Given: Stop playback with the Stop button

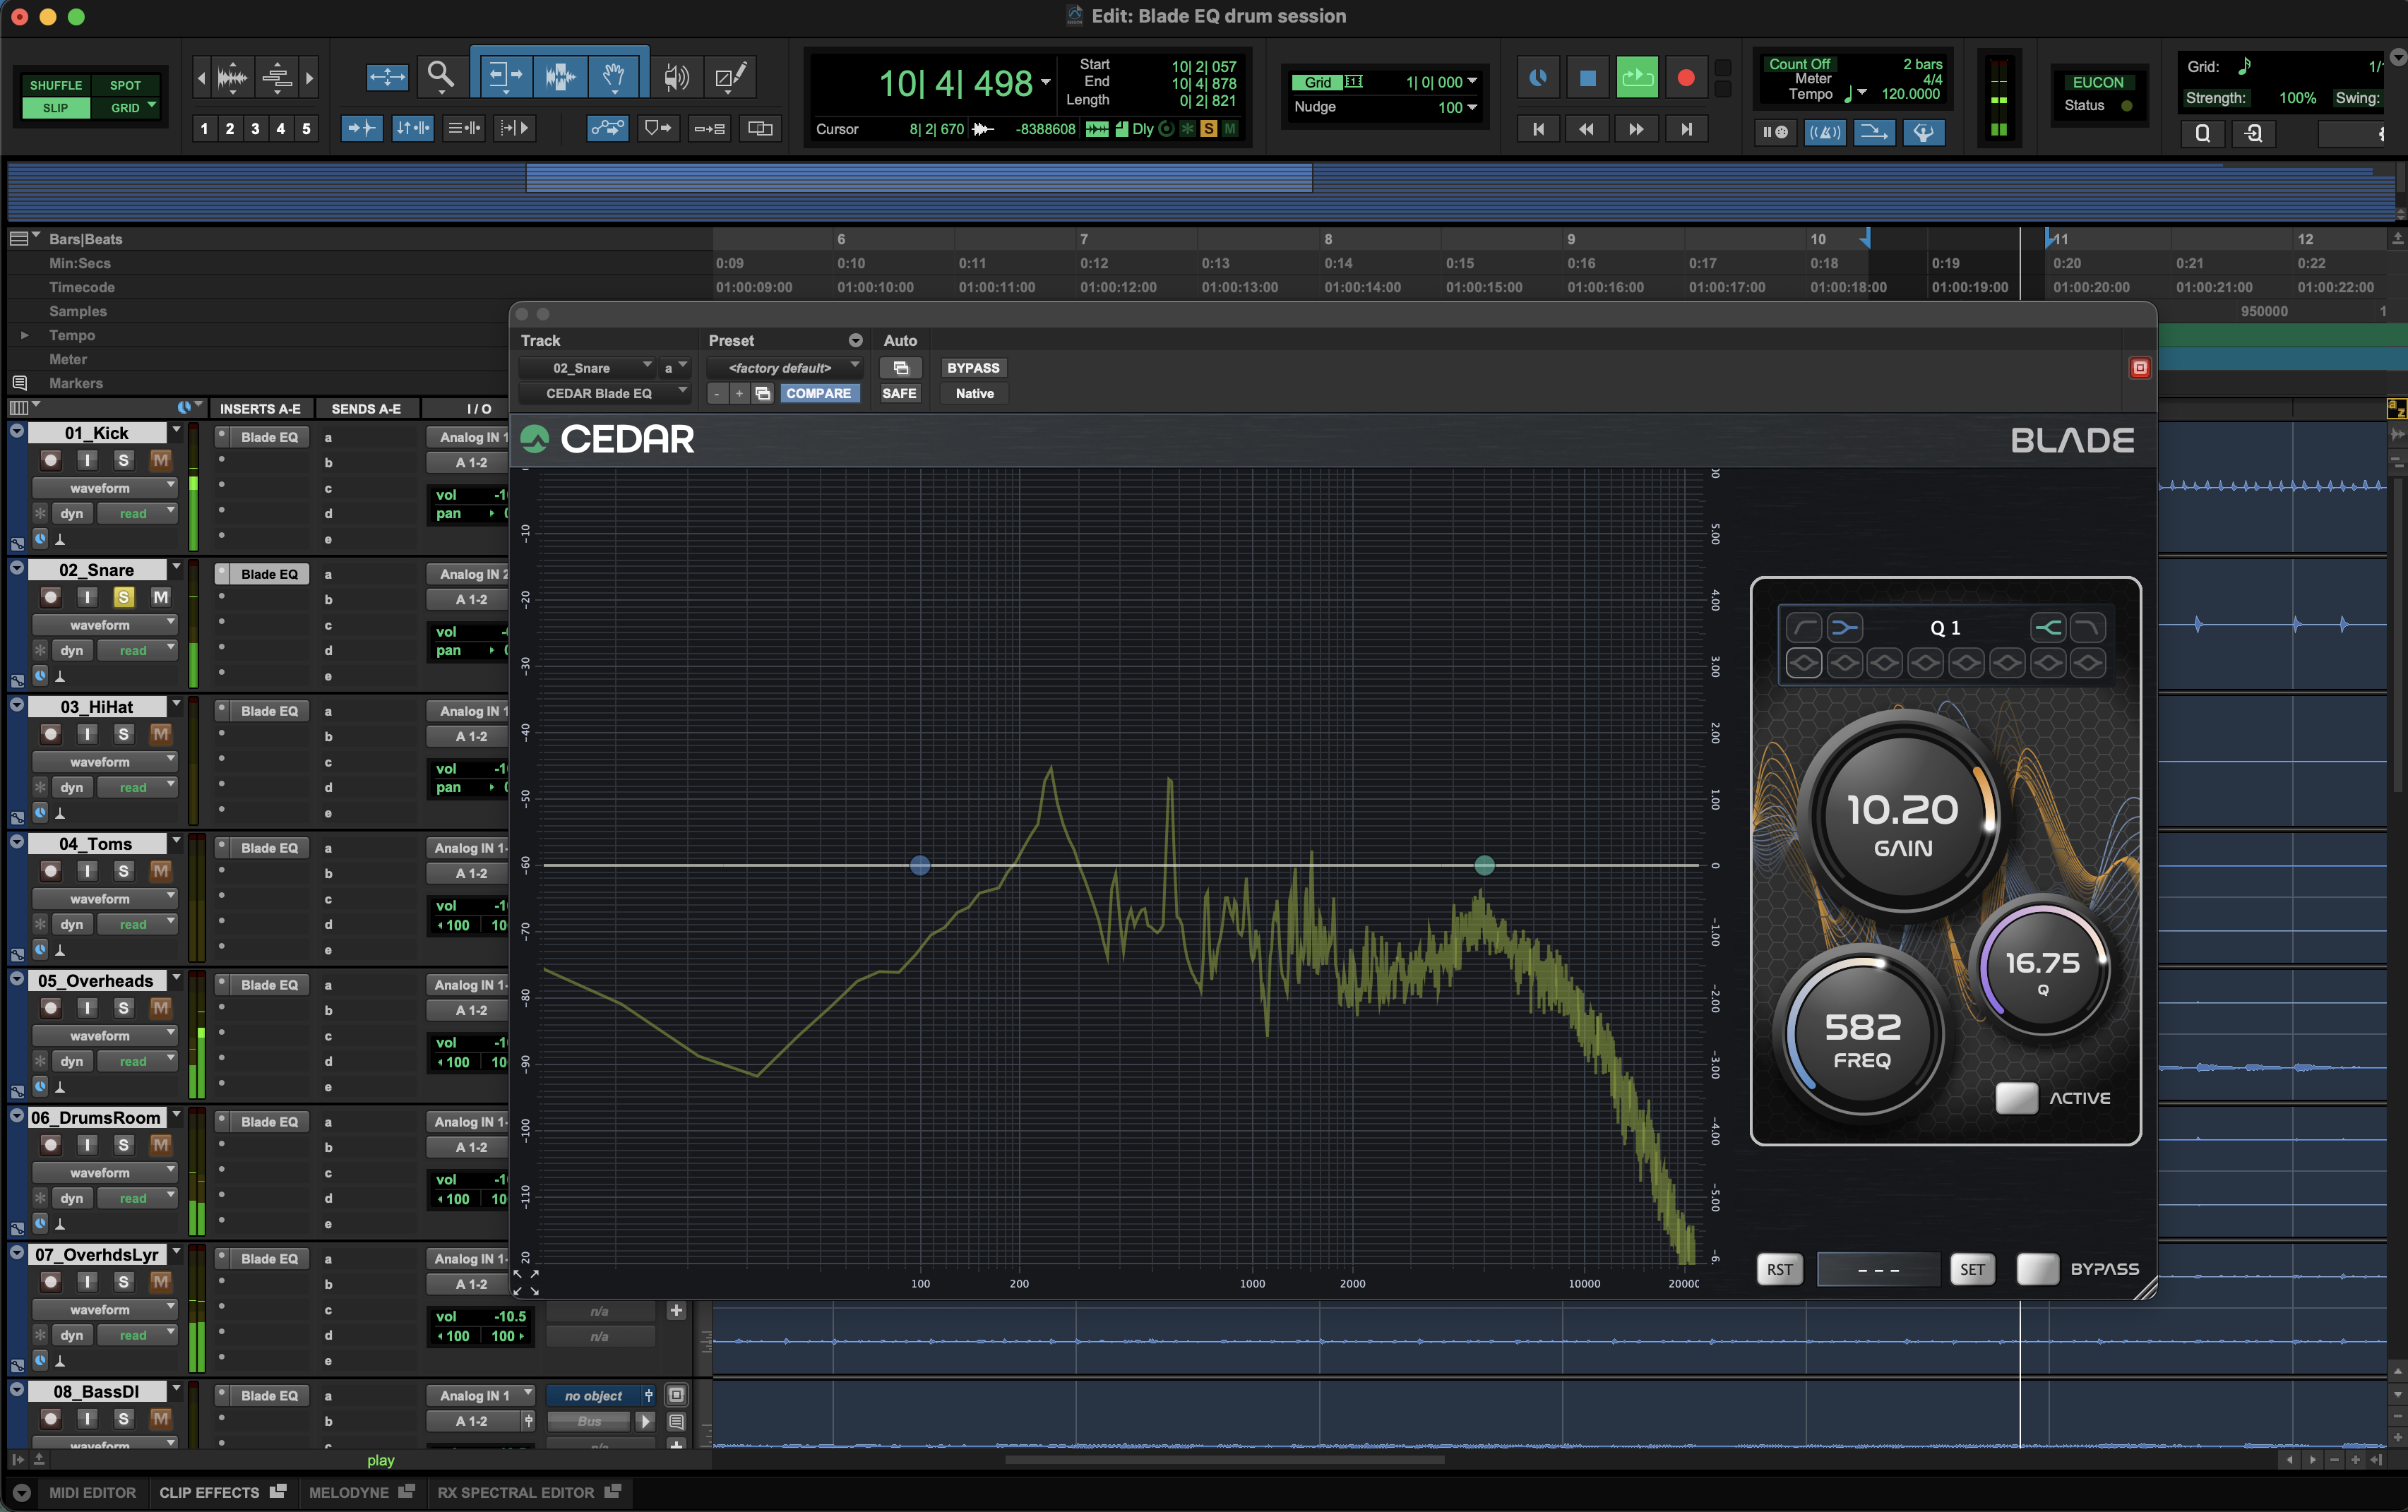Looking at the screenshot, I should 1587,77.
